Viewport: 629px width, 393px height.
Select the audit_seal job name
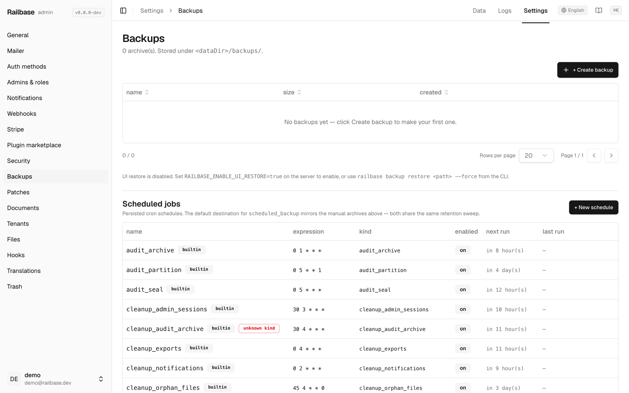[145, 290]
